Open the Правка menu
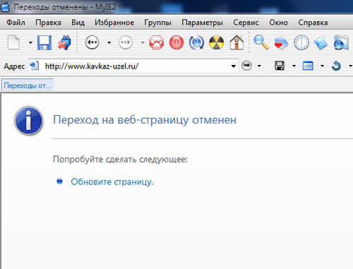This screenshot has width=353, height=269. 48,23
